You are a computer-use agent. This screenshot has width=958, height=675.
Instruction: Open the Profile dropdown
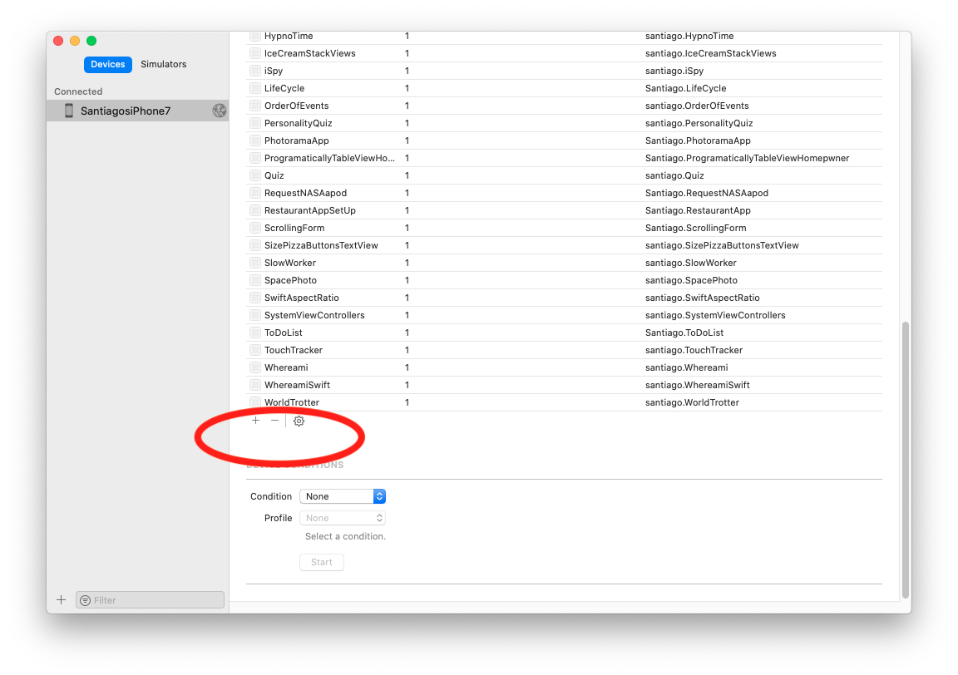point(342,518)
